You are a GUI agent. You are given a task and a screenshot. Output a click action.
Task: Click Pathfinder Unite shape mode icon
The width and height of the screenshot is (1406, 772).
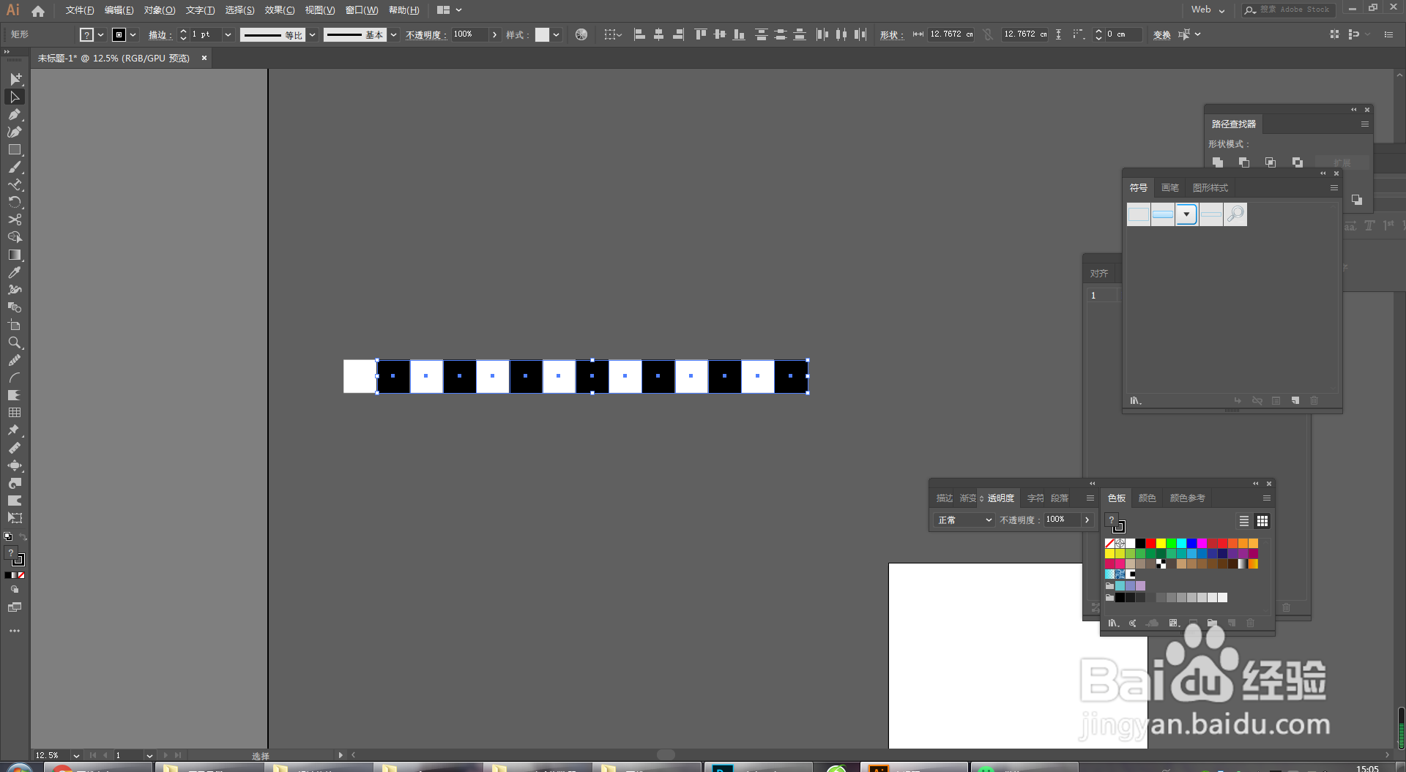1218,162
